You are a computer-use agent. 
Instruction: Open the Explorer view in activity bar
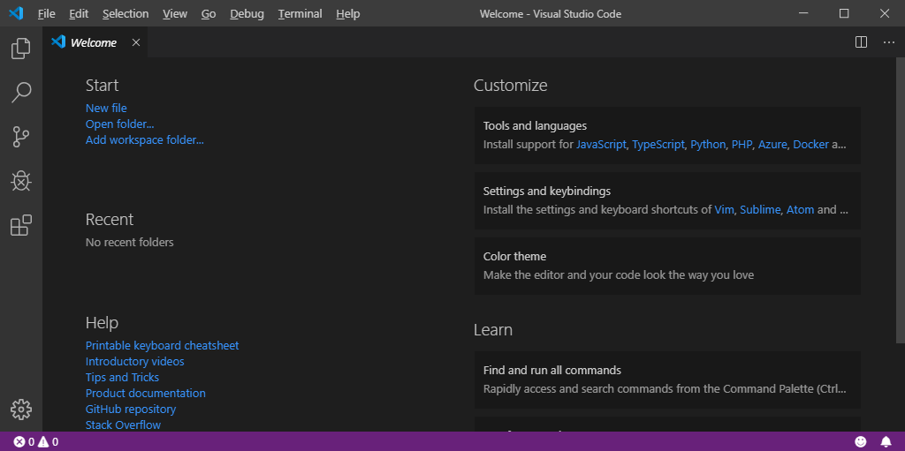coord(21,49)
